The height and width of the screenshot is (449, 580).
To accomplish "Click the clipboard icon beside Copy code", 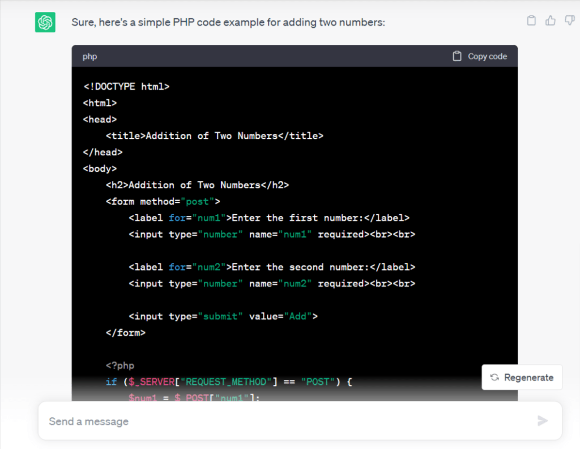I will tap(457, 56).
